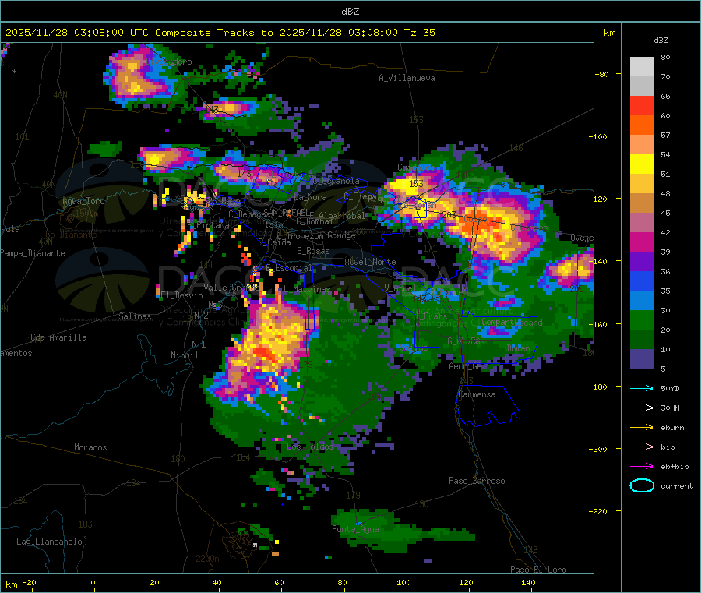The height and width of the screenshot is (593, 701).
Task: Click the '100' tick on the horizontal axis
Action: tap(403, 582)
